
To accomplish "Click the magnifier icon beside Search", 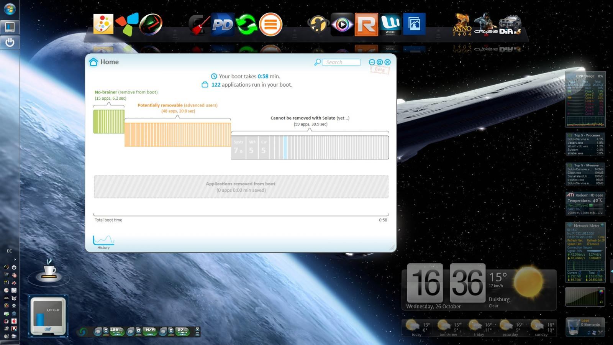I will coord(317,62).
